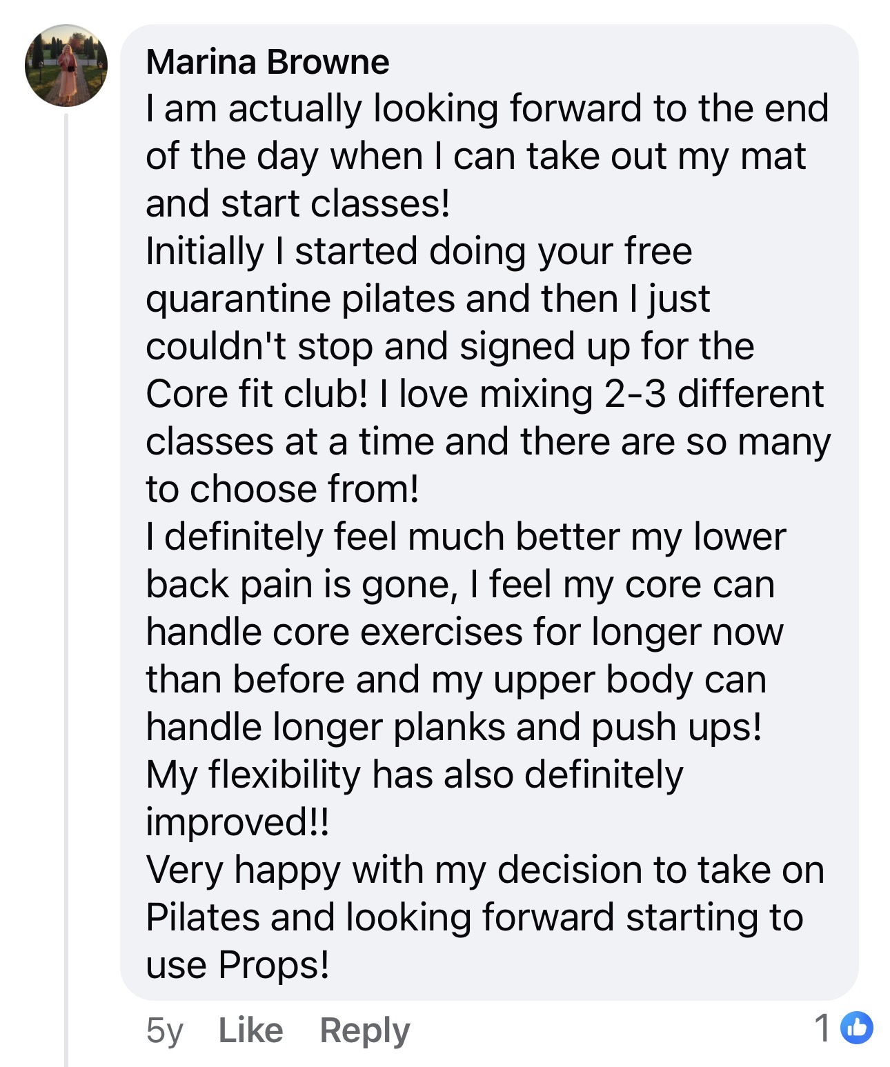Like Marina Browne's comment
The width and height of the screenshot is (890, 1067).
click(x=250, y=1030)
